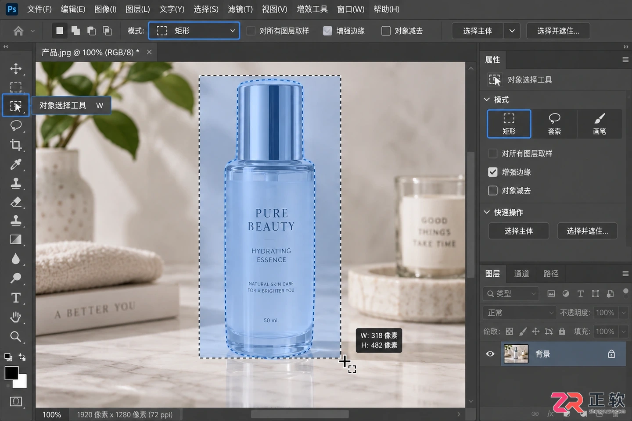Expand the status bar info arrow
The width and height of the screenshot is (632, 421).
(459, 414)
